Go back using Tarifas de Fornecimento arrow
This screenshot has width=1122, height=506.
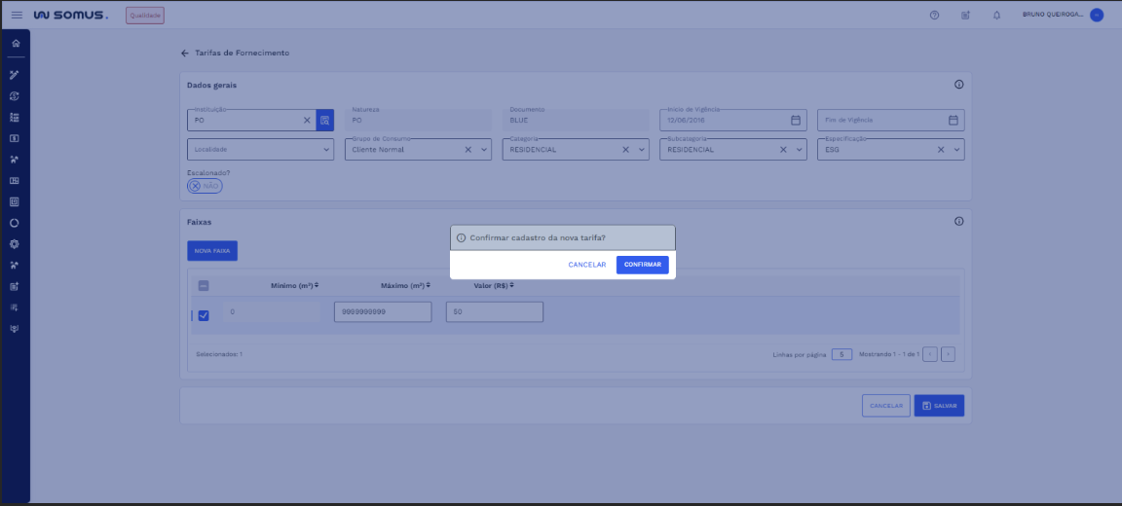point(185,54)
